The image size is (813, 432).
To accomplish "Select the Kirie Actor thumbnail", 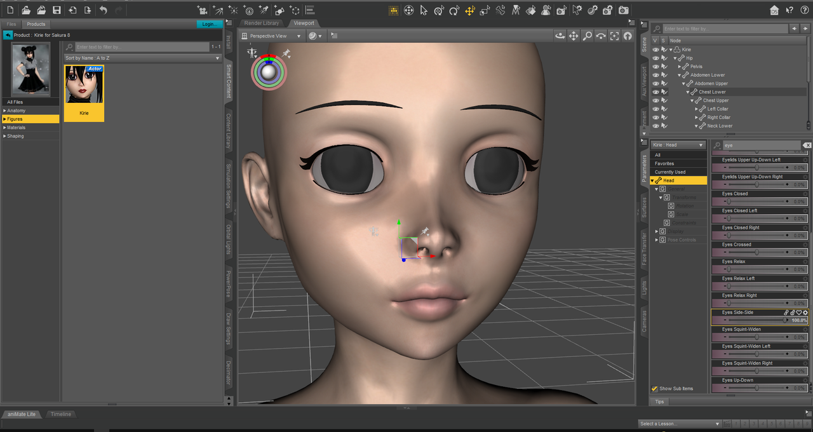I will pos(84,93).
